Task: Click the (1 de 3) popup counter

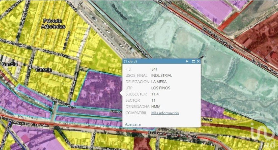Action: (130, 61)
